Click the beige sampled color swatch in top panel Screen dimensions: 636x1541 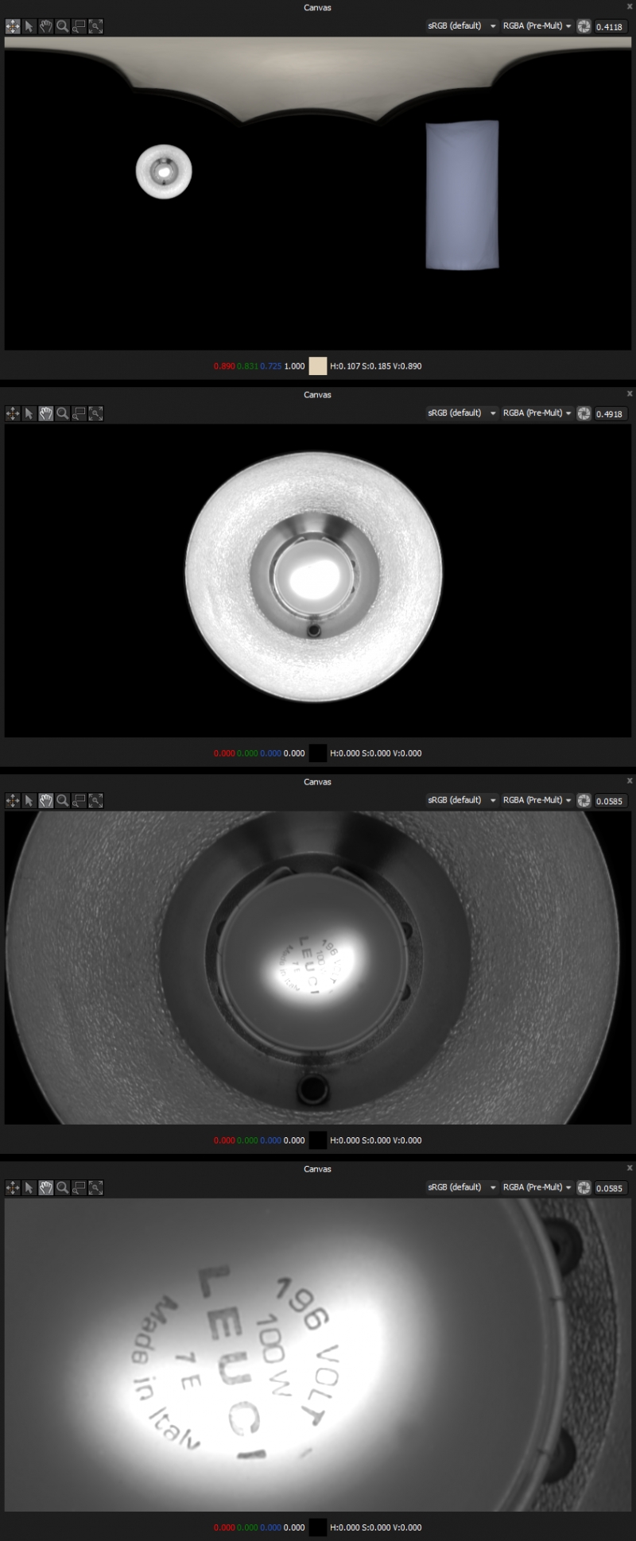pyautogui.click(x=317, y=366)
